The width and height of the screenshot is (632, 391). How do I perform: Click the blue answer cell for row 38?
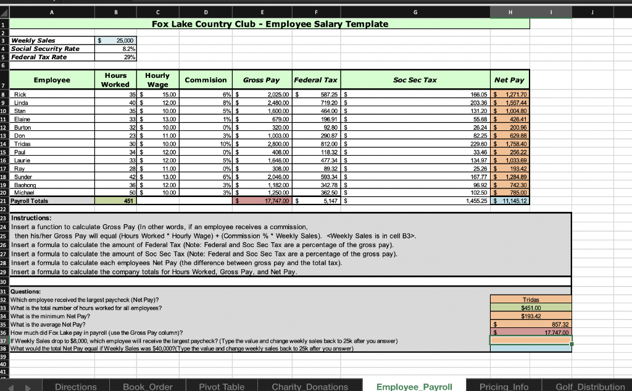[531, 348]
